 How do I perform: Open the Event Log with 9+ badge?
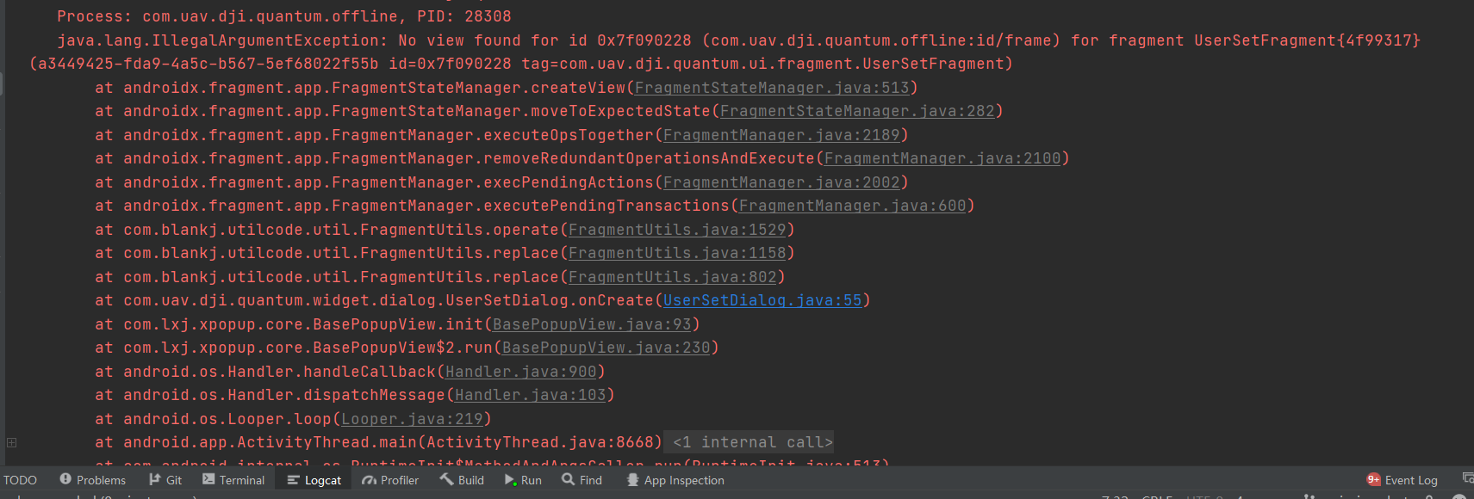[x=1402, y=480]
